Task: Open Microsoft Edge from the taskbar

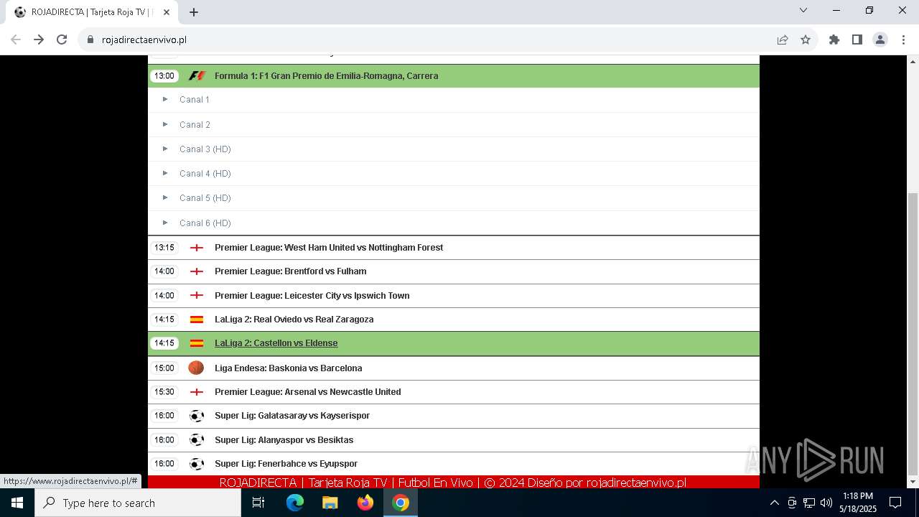Action: 295,503
